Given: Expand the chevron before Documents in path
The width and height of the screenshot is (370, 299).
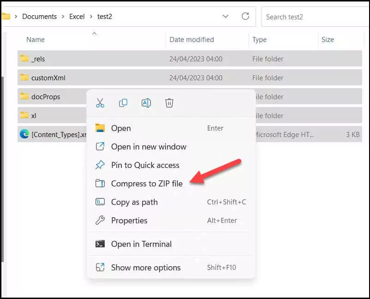Looking at the screenshot, I should (16, 17).
